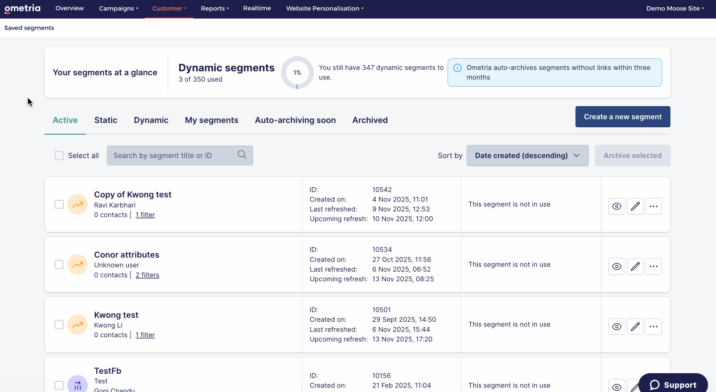
Task: Open the Campaigns dropdown menu
Action: coord(119,9)
